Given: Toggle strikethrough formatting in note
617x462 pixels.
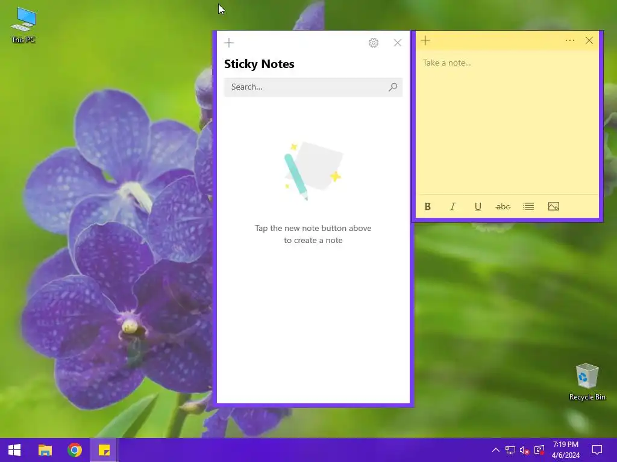Looking at the screenshot, I should tap(503, 207).
